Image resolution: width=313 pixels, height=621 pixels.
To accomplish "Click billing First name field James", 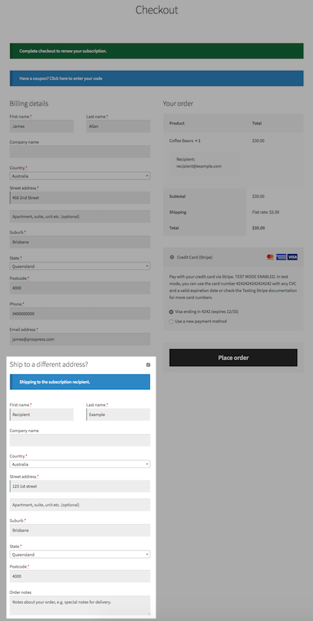I will 41,126.
